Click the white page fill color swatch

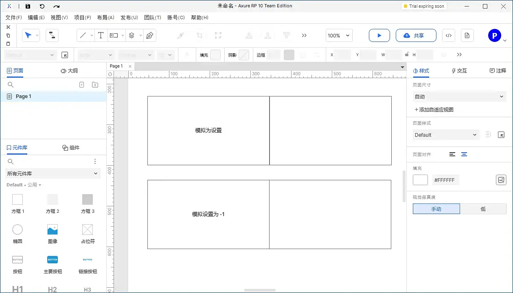pos(420,179)
